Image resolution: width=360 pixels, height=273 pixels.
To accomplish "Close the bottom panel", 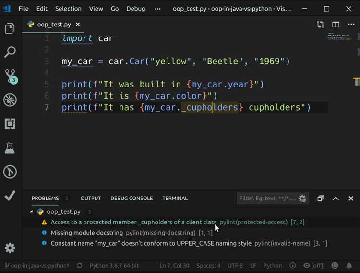I will (351, 198).
